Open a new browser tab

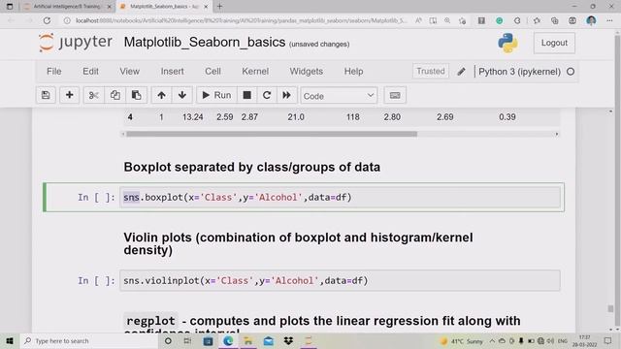pos(220,7)
